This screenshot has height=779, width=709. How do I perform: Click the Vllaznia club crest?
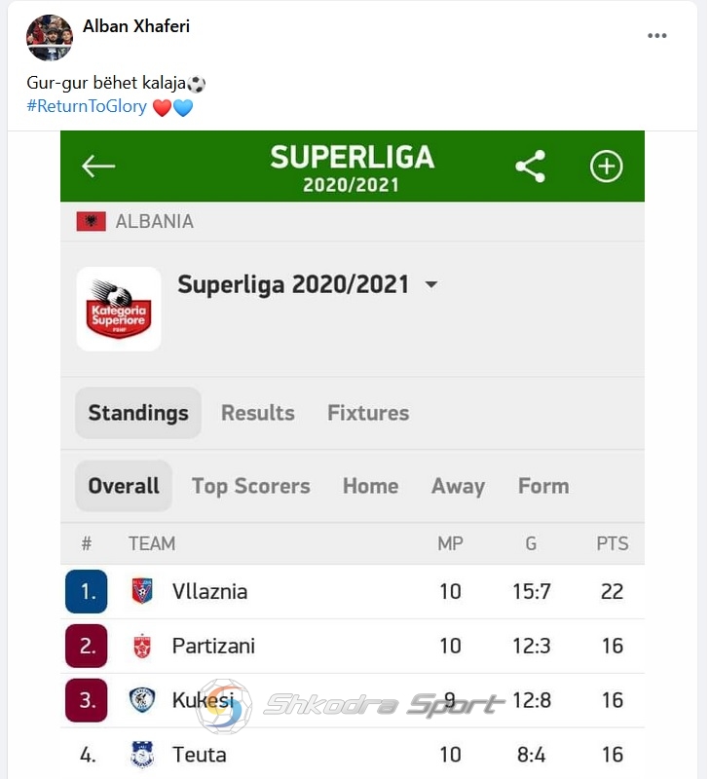(142, 591)
